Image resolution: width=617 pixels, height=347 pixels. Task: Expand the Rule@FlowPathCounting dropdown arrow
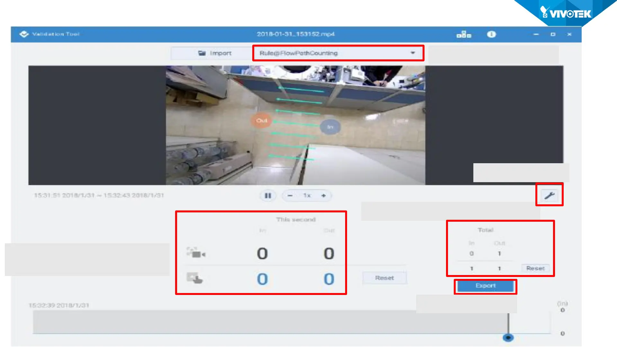[413, 53]
